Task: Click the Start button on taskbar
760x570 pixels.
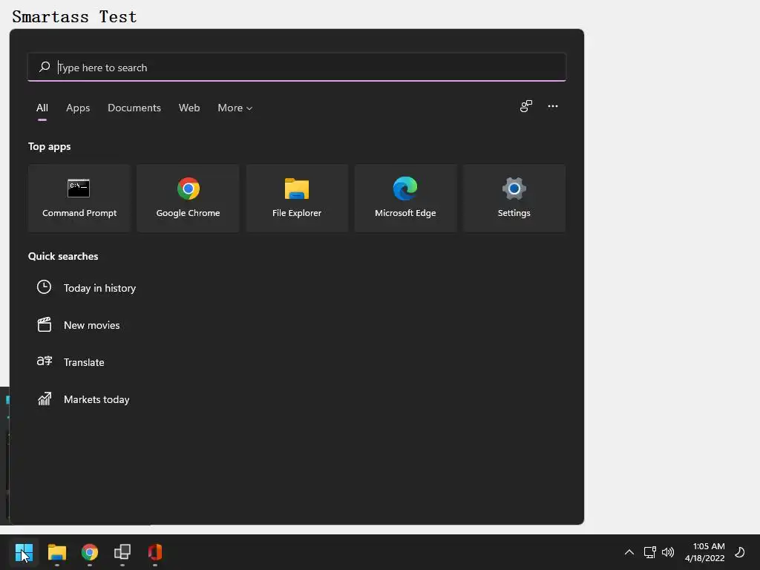Action: pos(24,552)
